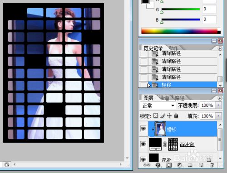Screen dimensions: 227x173
Task: Click the Layers panel scroll down arrow
Action: point(220,159)
